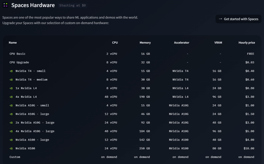Click the Starting at $0 label
The height and width of the screenshot is (164, 264).
72,6
